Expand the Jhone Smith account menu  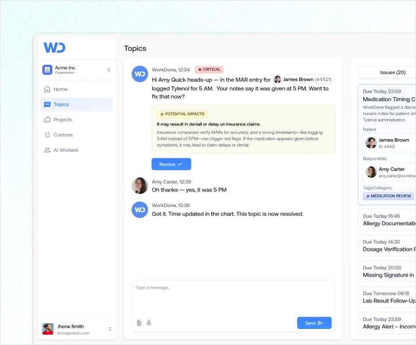pos(110,329)
